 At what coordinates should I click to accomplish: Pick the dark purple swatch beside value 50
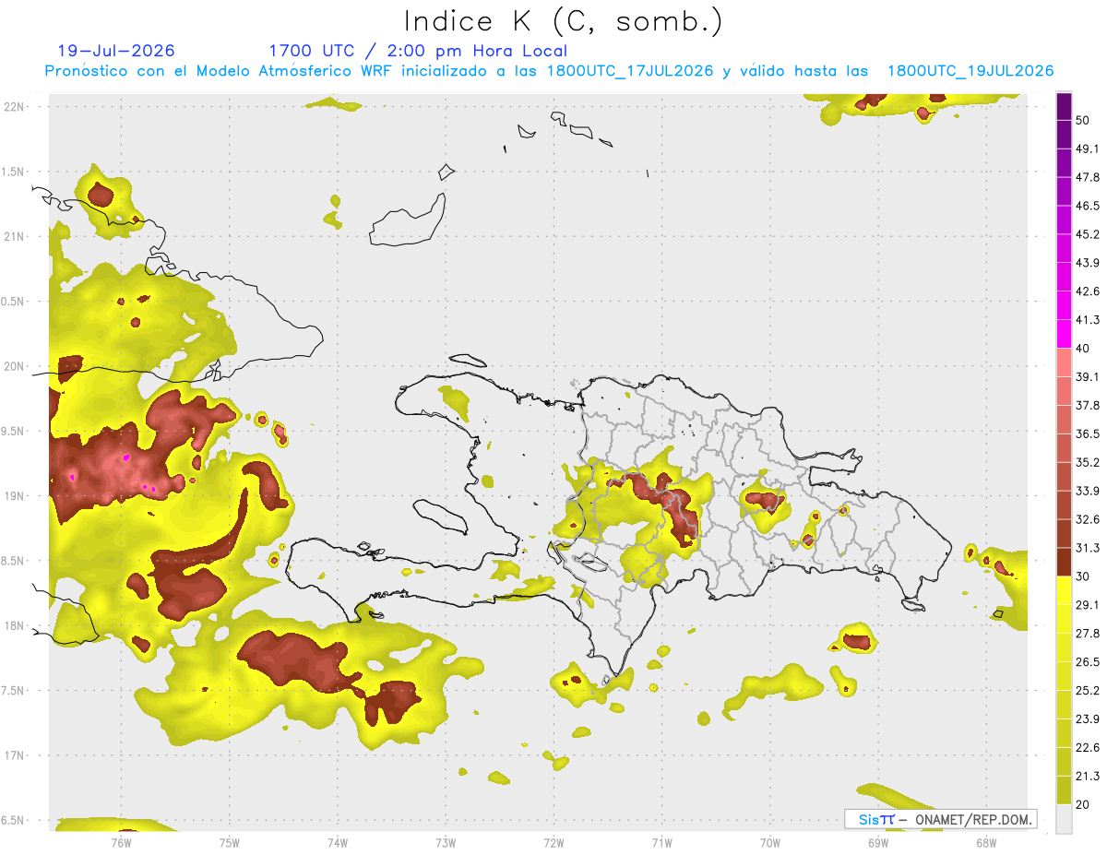tap(1065, 106)
